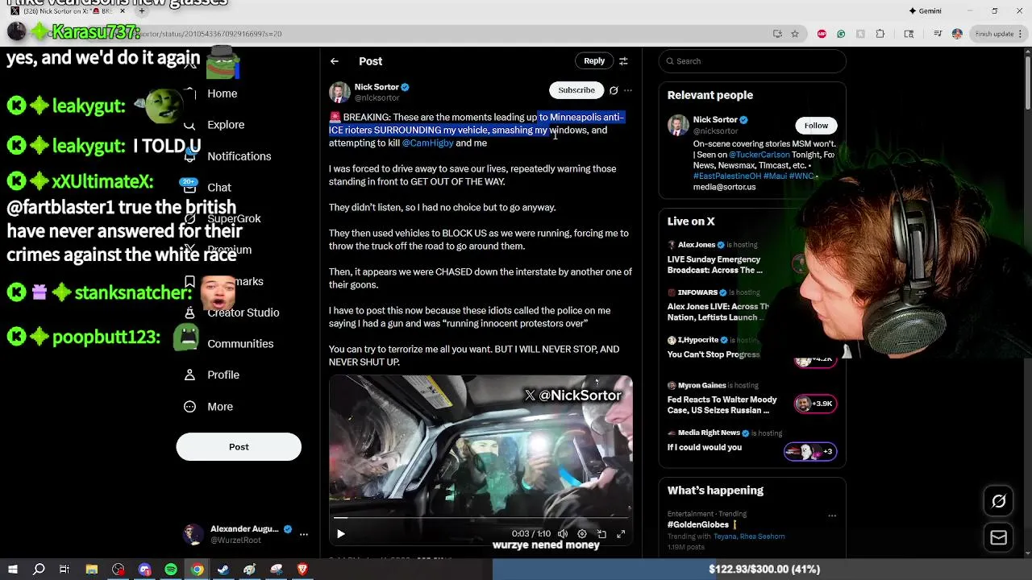The height and width of the screenshot is (580, 1032).
Task: Open Windows taskbar search
Action: [x=39, y=570]
